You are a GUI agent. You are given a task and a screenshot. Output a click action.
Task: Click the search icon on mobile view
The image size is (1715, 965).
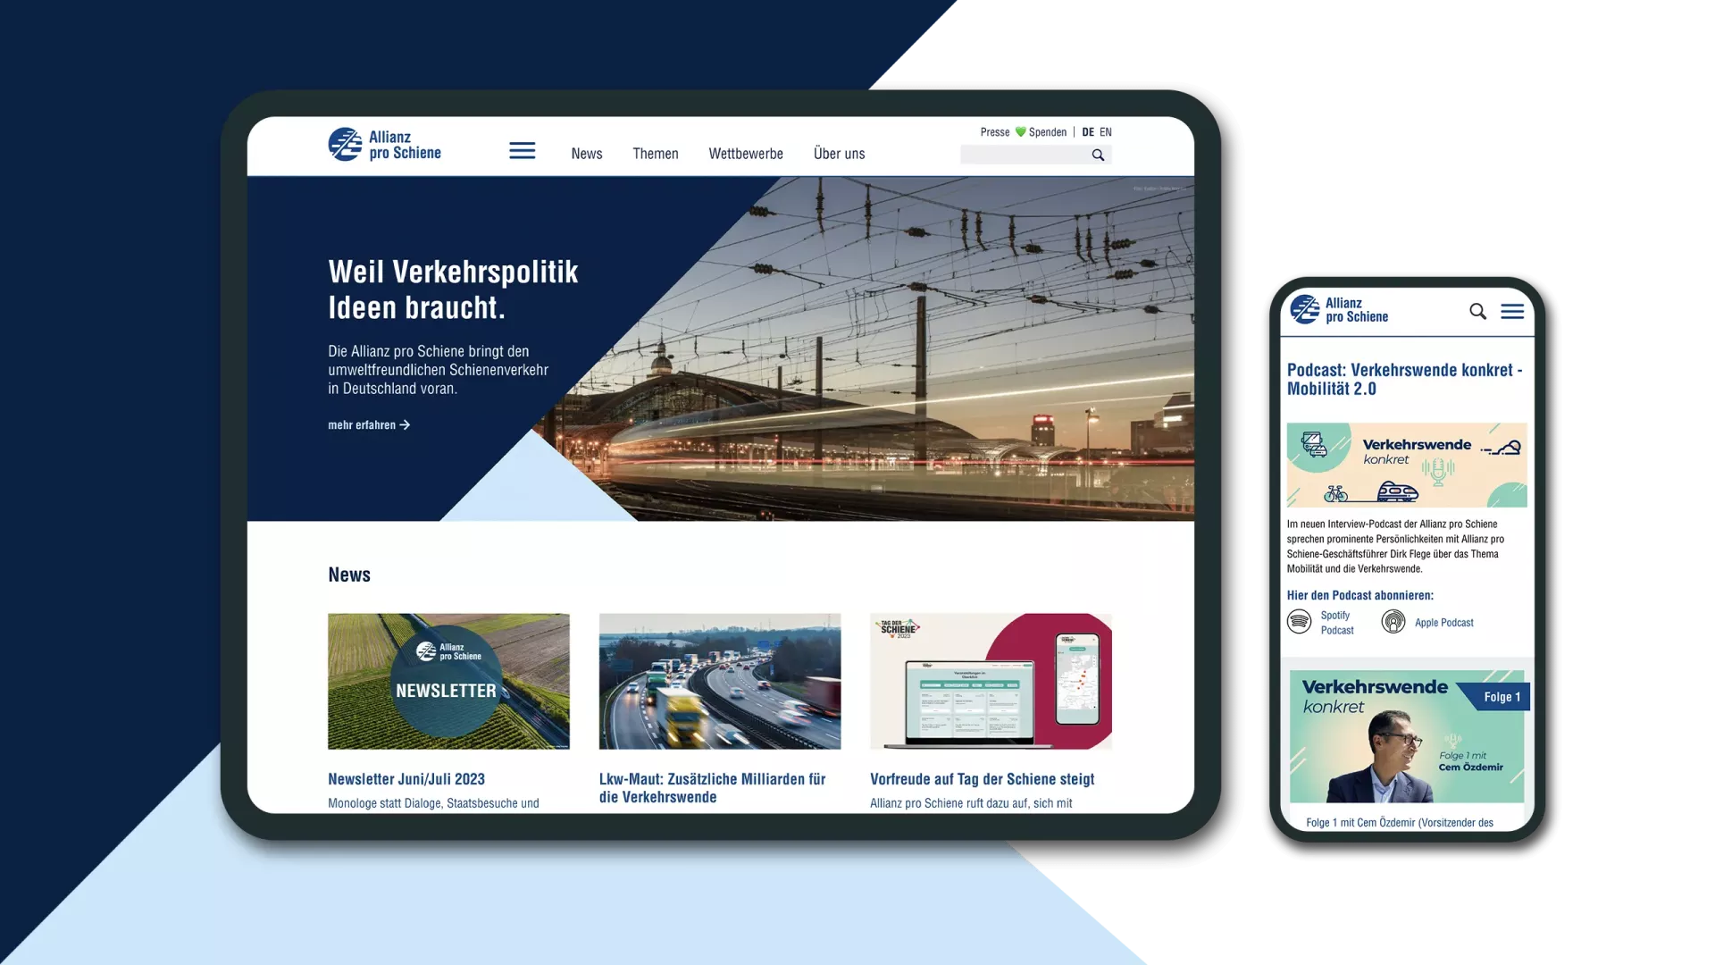coord(1476,310)
